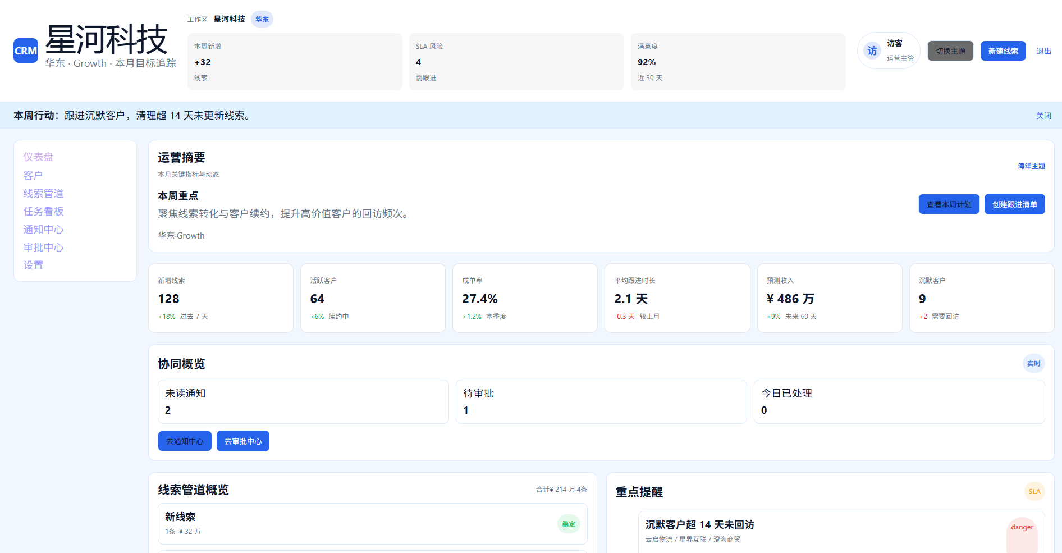Select 审批中心 in sidebar
This screenshot has width=1062, height=553.
(x=43, y=248)
